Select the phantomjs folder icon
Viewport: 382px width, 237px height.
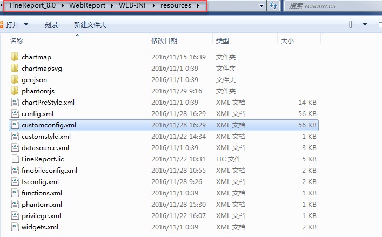tap(15, 91)
